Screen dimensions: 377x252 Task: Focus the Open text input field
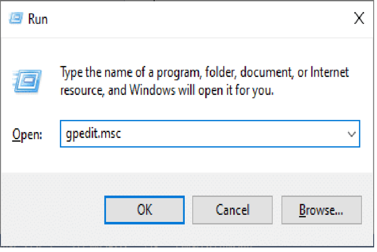pos(210,134)
